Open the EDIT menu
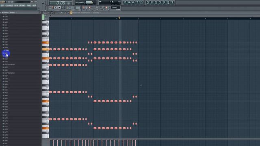This screenshot has height=146, width=260. tap(2, 5)
